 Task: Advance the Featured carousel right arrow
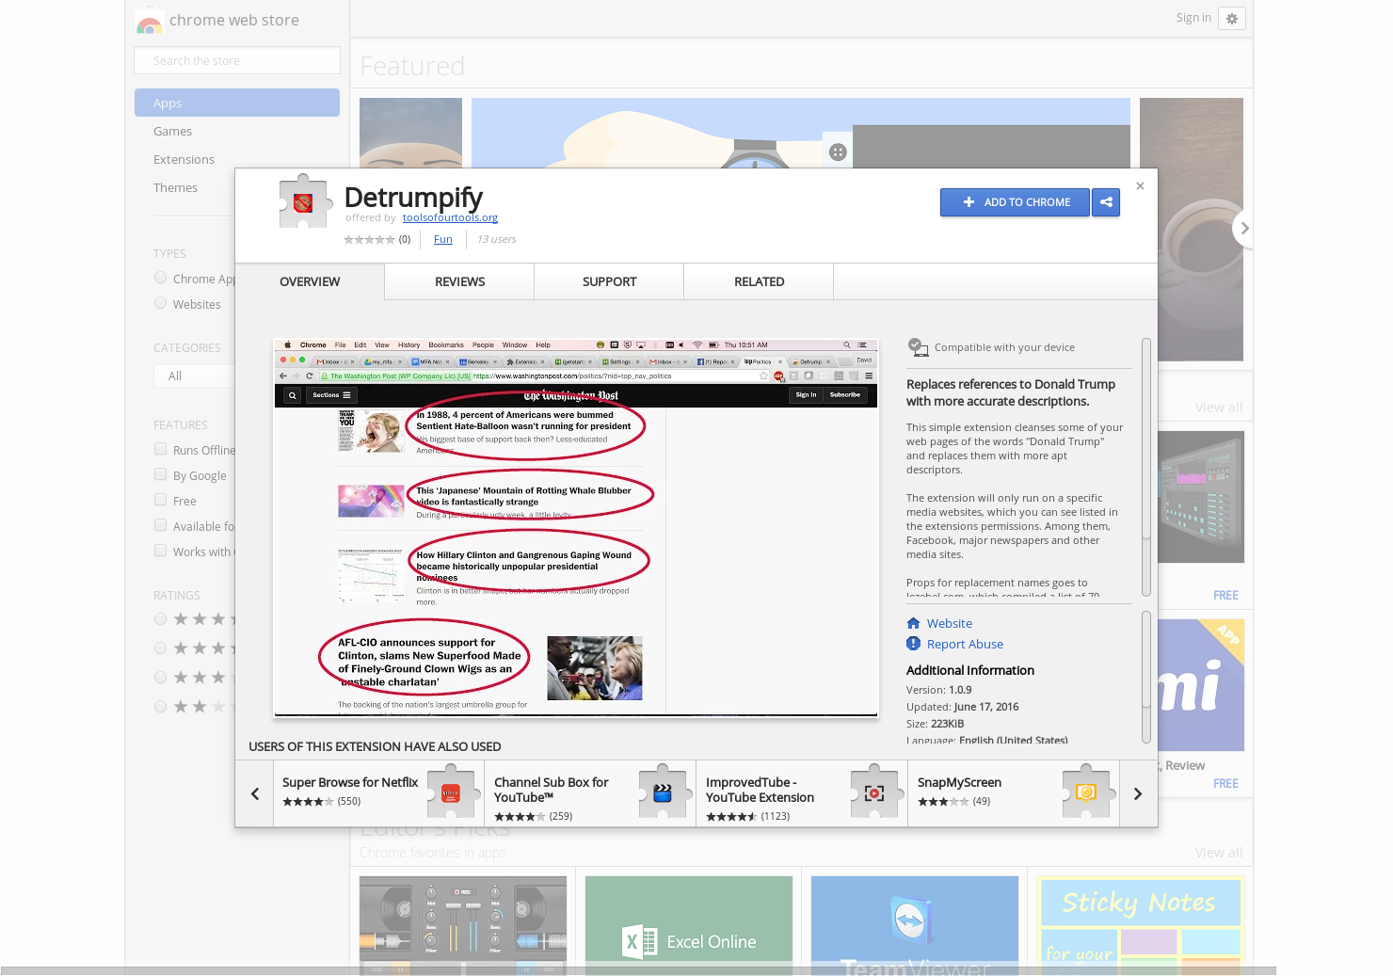1244,229
